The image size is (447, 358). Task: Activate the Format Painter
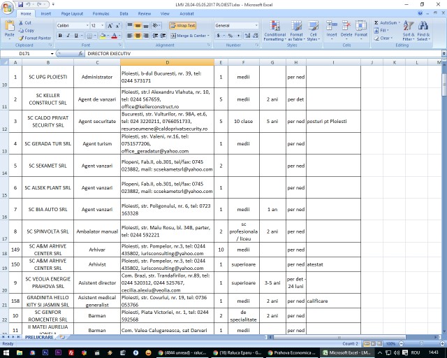click(35, 38)
